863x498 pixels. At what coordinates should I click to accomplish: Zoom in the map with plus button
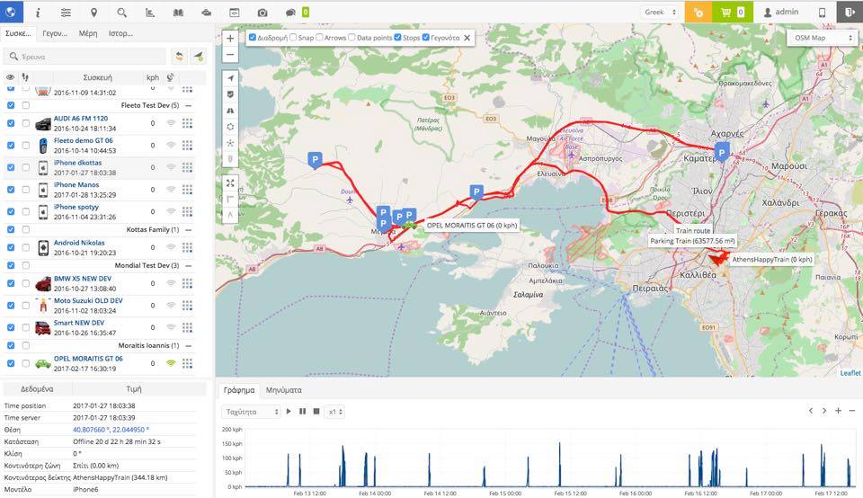[230, 39]
